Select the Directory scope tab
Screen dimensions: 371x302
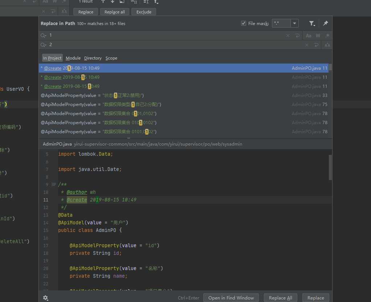[93, 58]
